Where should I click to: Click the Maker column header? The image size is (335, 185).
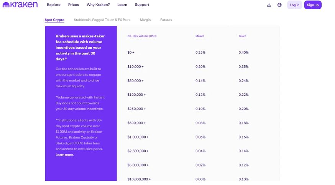(x=200, y=36)
